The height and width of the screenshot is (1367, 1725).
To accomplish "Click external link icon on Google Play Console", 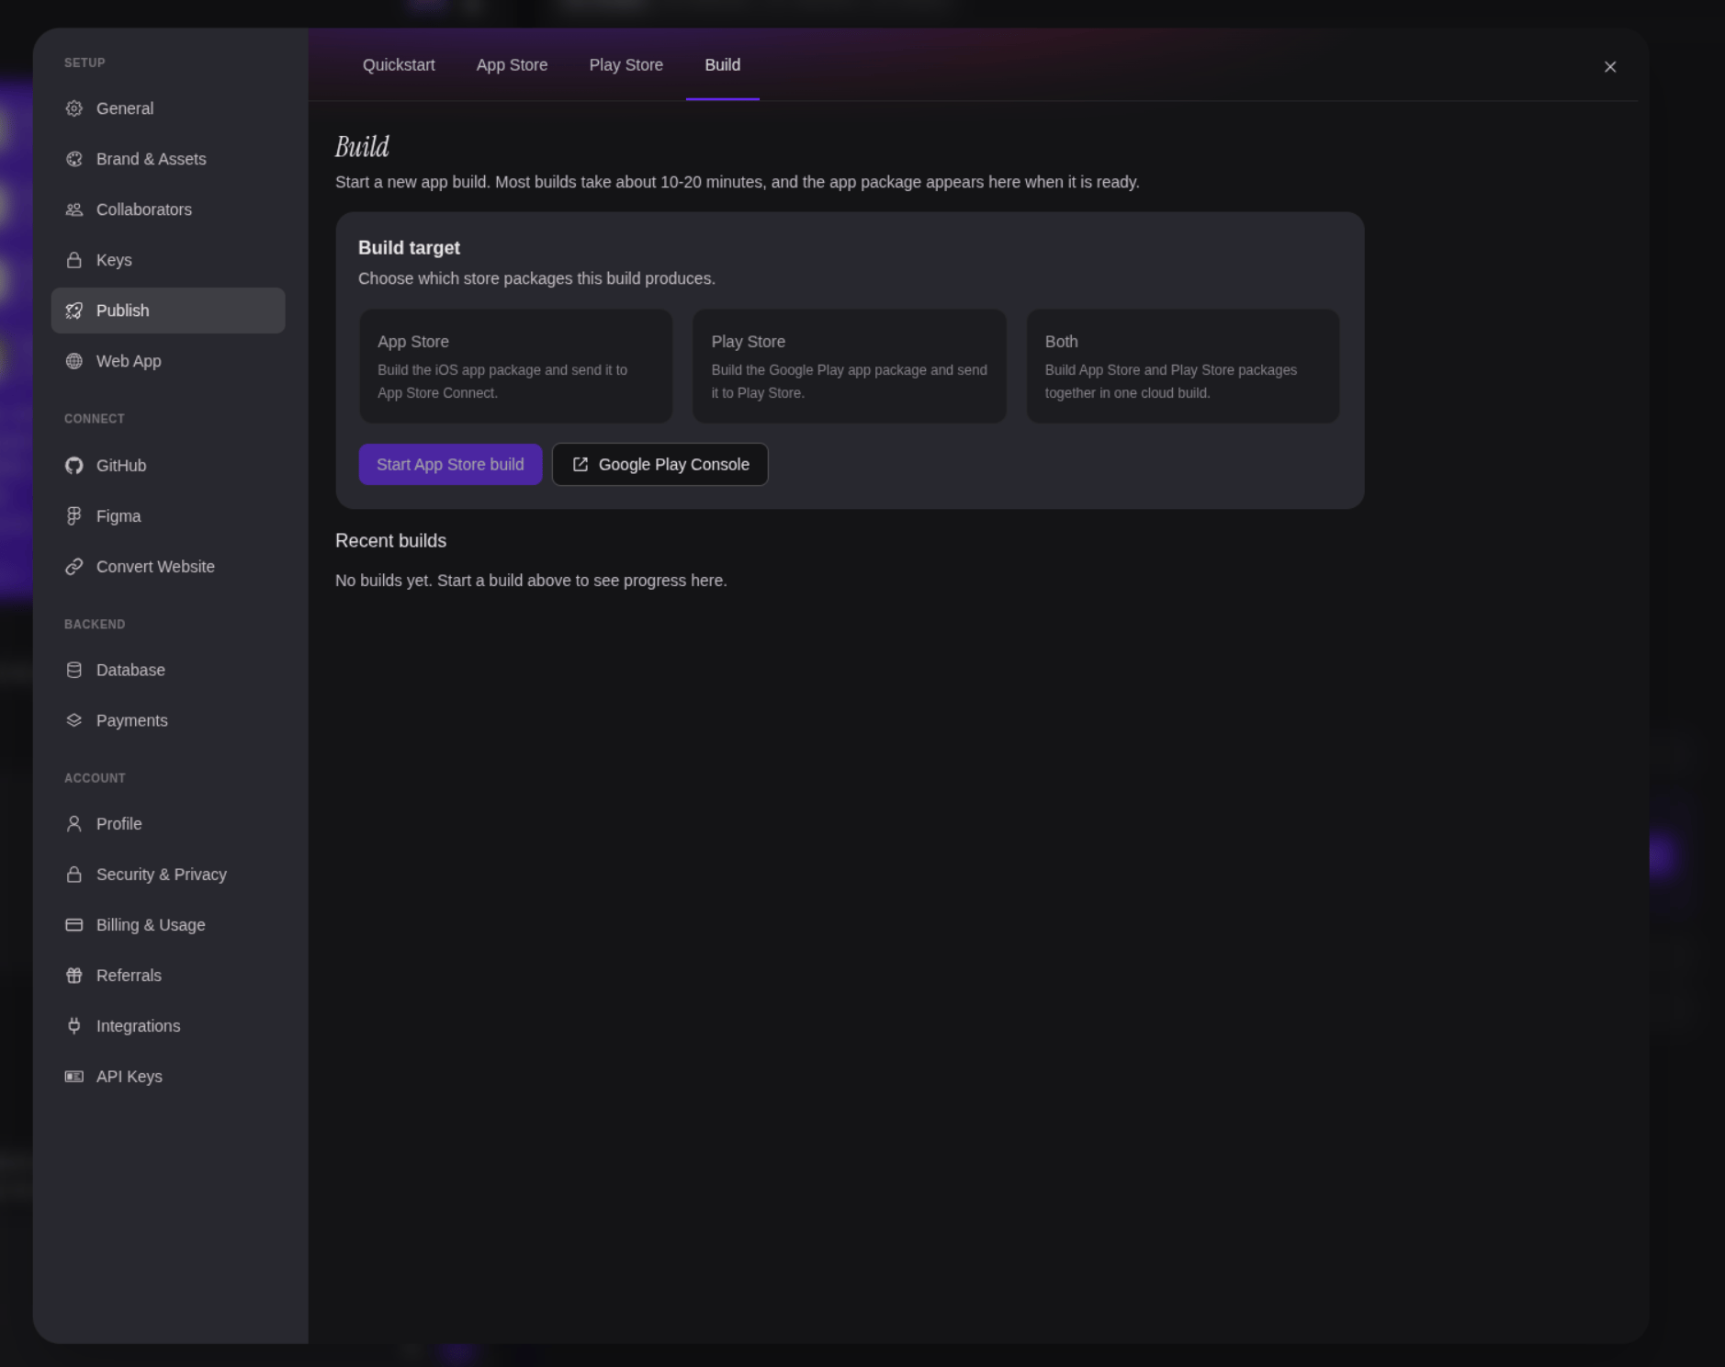I will point(581,465).
